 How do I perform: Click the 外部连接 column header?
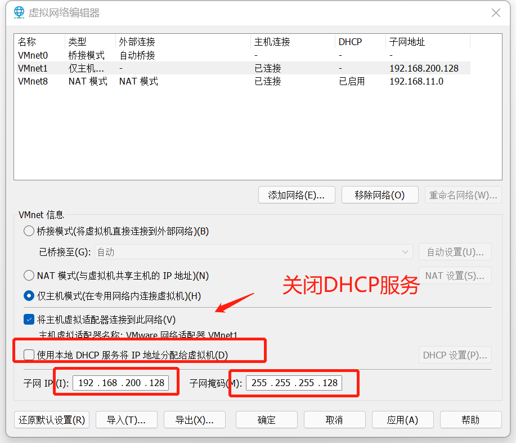pyautogui.click(x=183, y=42)
